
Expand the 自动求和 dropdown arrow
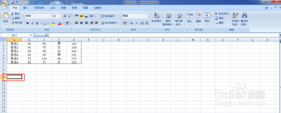coord(230,13)
